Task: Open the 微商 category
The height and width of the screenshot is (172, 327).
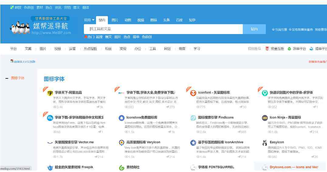Action: 182,49
